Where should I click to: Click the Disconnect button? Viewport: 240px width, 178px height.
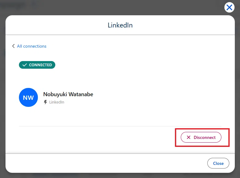[201, 137]
